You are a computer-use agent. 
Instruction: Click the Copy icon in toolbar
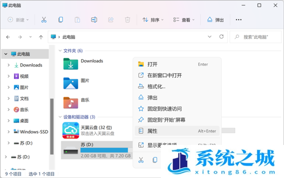(x=61, y=20)
